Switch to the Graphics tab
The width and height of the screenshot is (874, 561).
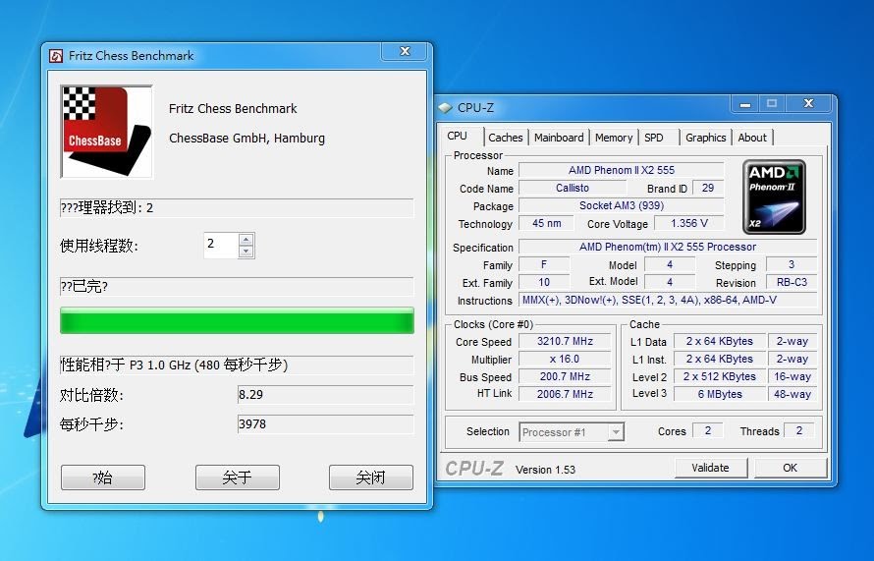tap(706, 138)
